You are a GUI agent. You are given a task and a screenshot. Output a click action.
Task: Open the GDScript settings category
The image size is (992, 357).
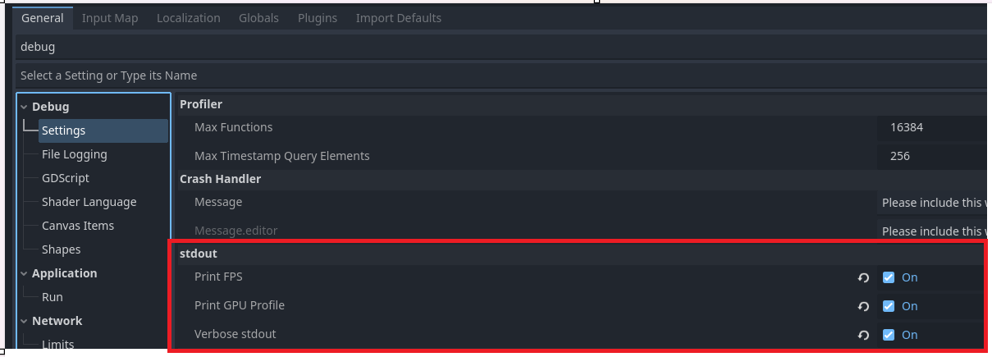pos(66,178)
